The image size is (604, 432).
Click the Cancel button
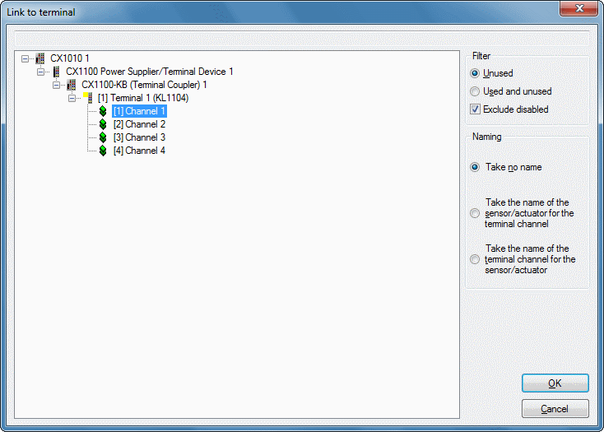555,408
